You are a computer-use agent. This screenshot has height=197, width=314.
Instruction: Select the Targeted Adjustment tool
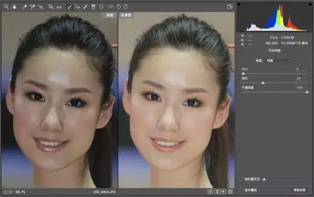point(41,7)
